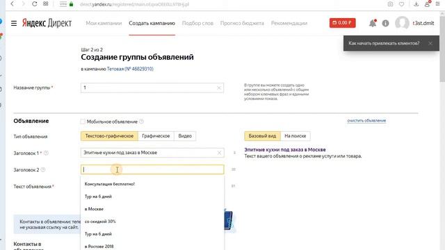Switch preview to Базовый вид
This screenshot has width=445, height=250.
pyautogui.click(x=262, y=136)
